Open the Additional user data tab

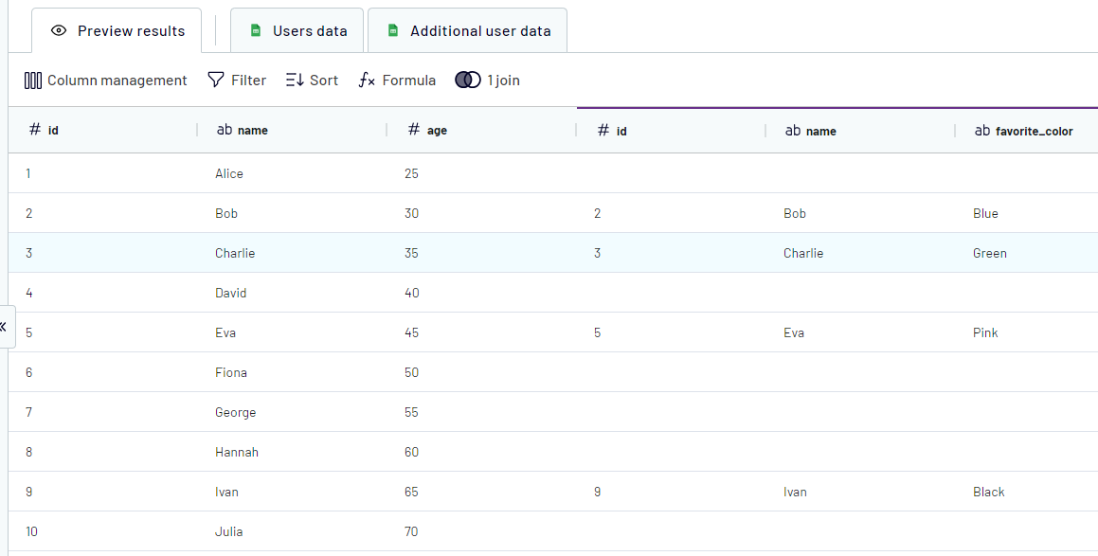click(x=479, y=31)
